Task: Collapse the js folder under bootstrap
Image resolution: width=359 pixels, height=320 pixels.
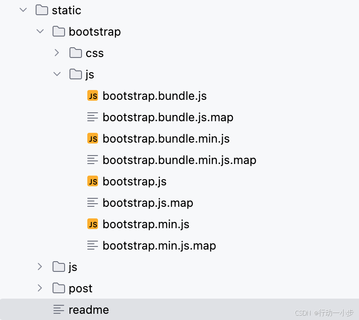Action: [x=57, y=74]
